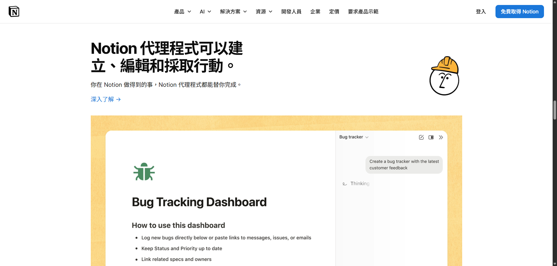
Task: Toggle the sidebar layout icon in Bug tracker panel
Action: pyautogui.click(x=431, y=137)
